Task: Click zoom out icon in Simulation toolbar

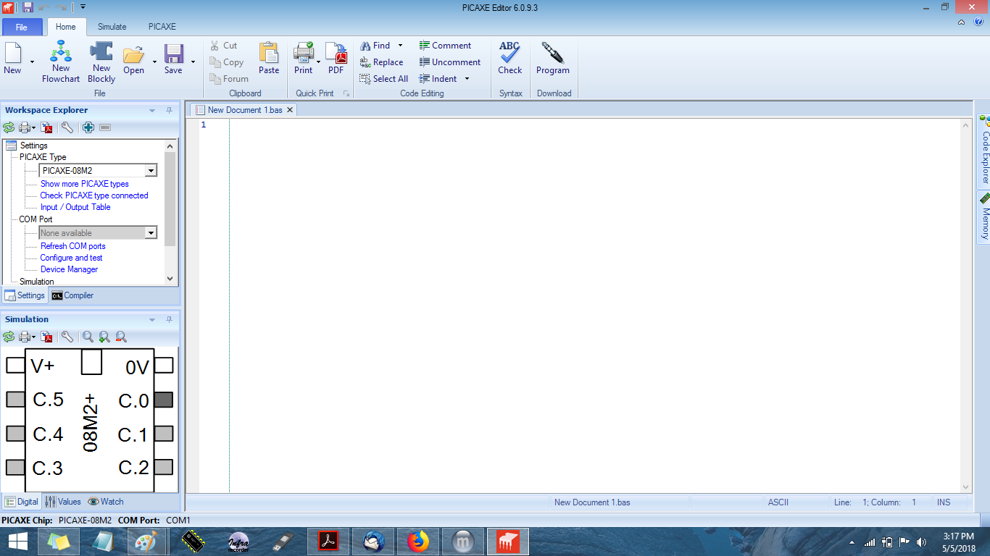Action: [121, 337]
